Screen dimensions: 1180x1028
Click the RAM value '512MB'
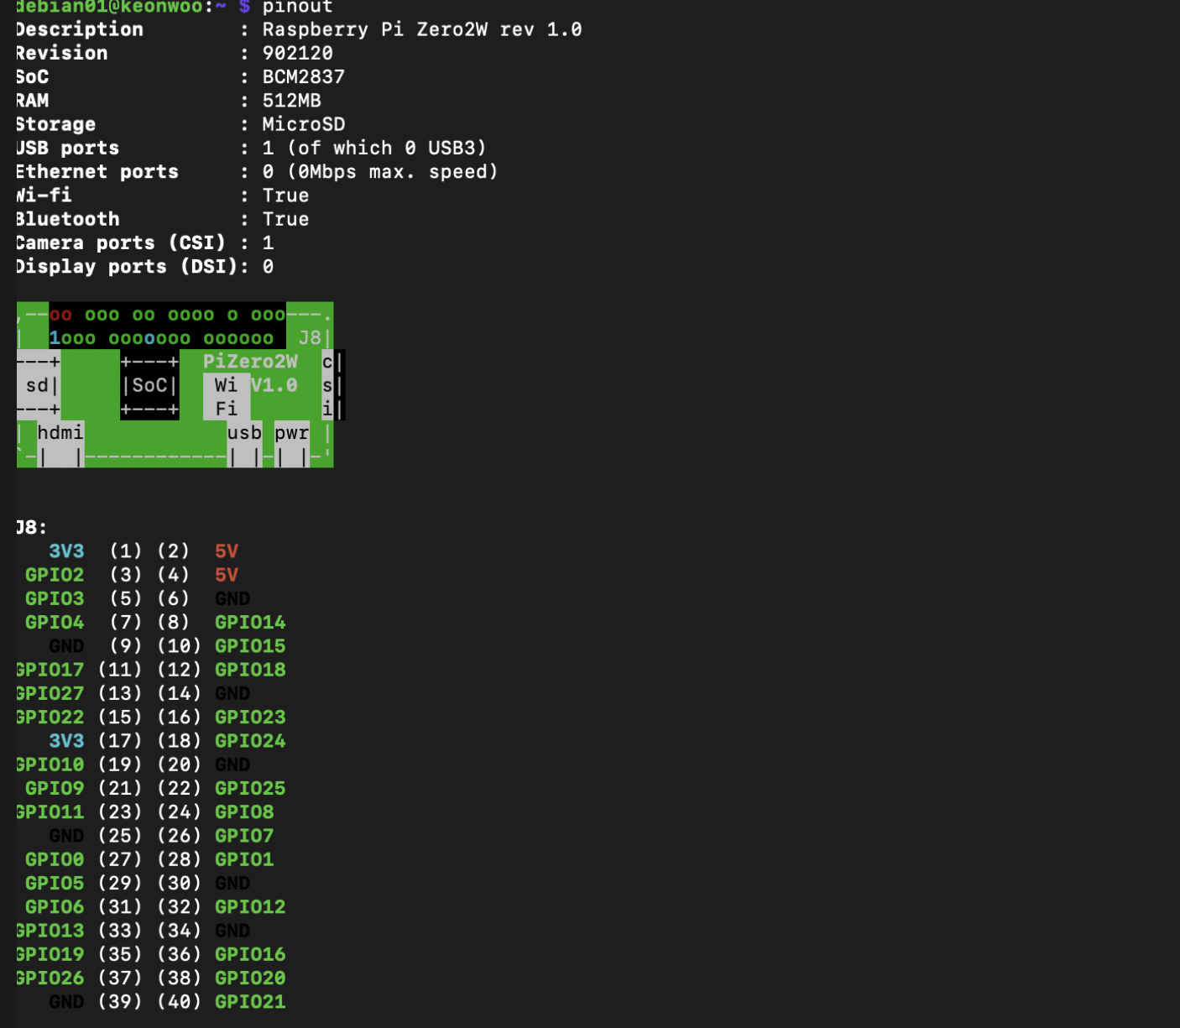pyautogui.click(x=292, y=100)
